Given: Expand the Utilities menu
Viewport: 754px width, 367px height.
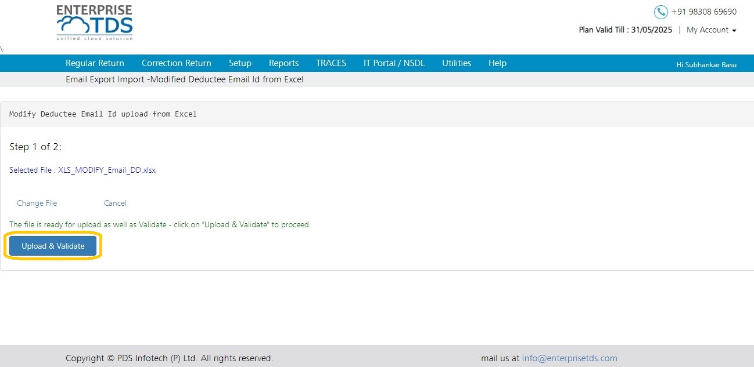Looking at the screenshot, I should (x=457, y=63).
